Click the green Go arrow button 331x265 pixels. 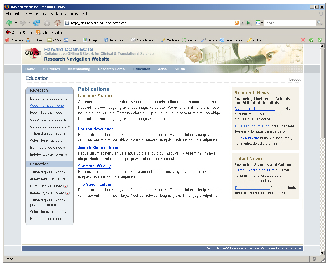tap(249, 23)
